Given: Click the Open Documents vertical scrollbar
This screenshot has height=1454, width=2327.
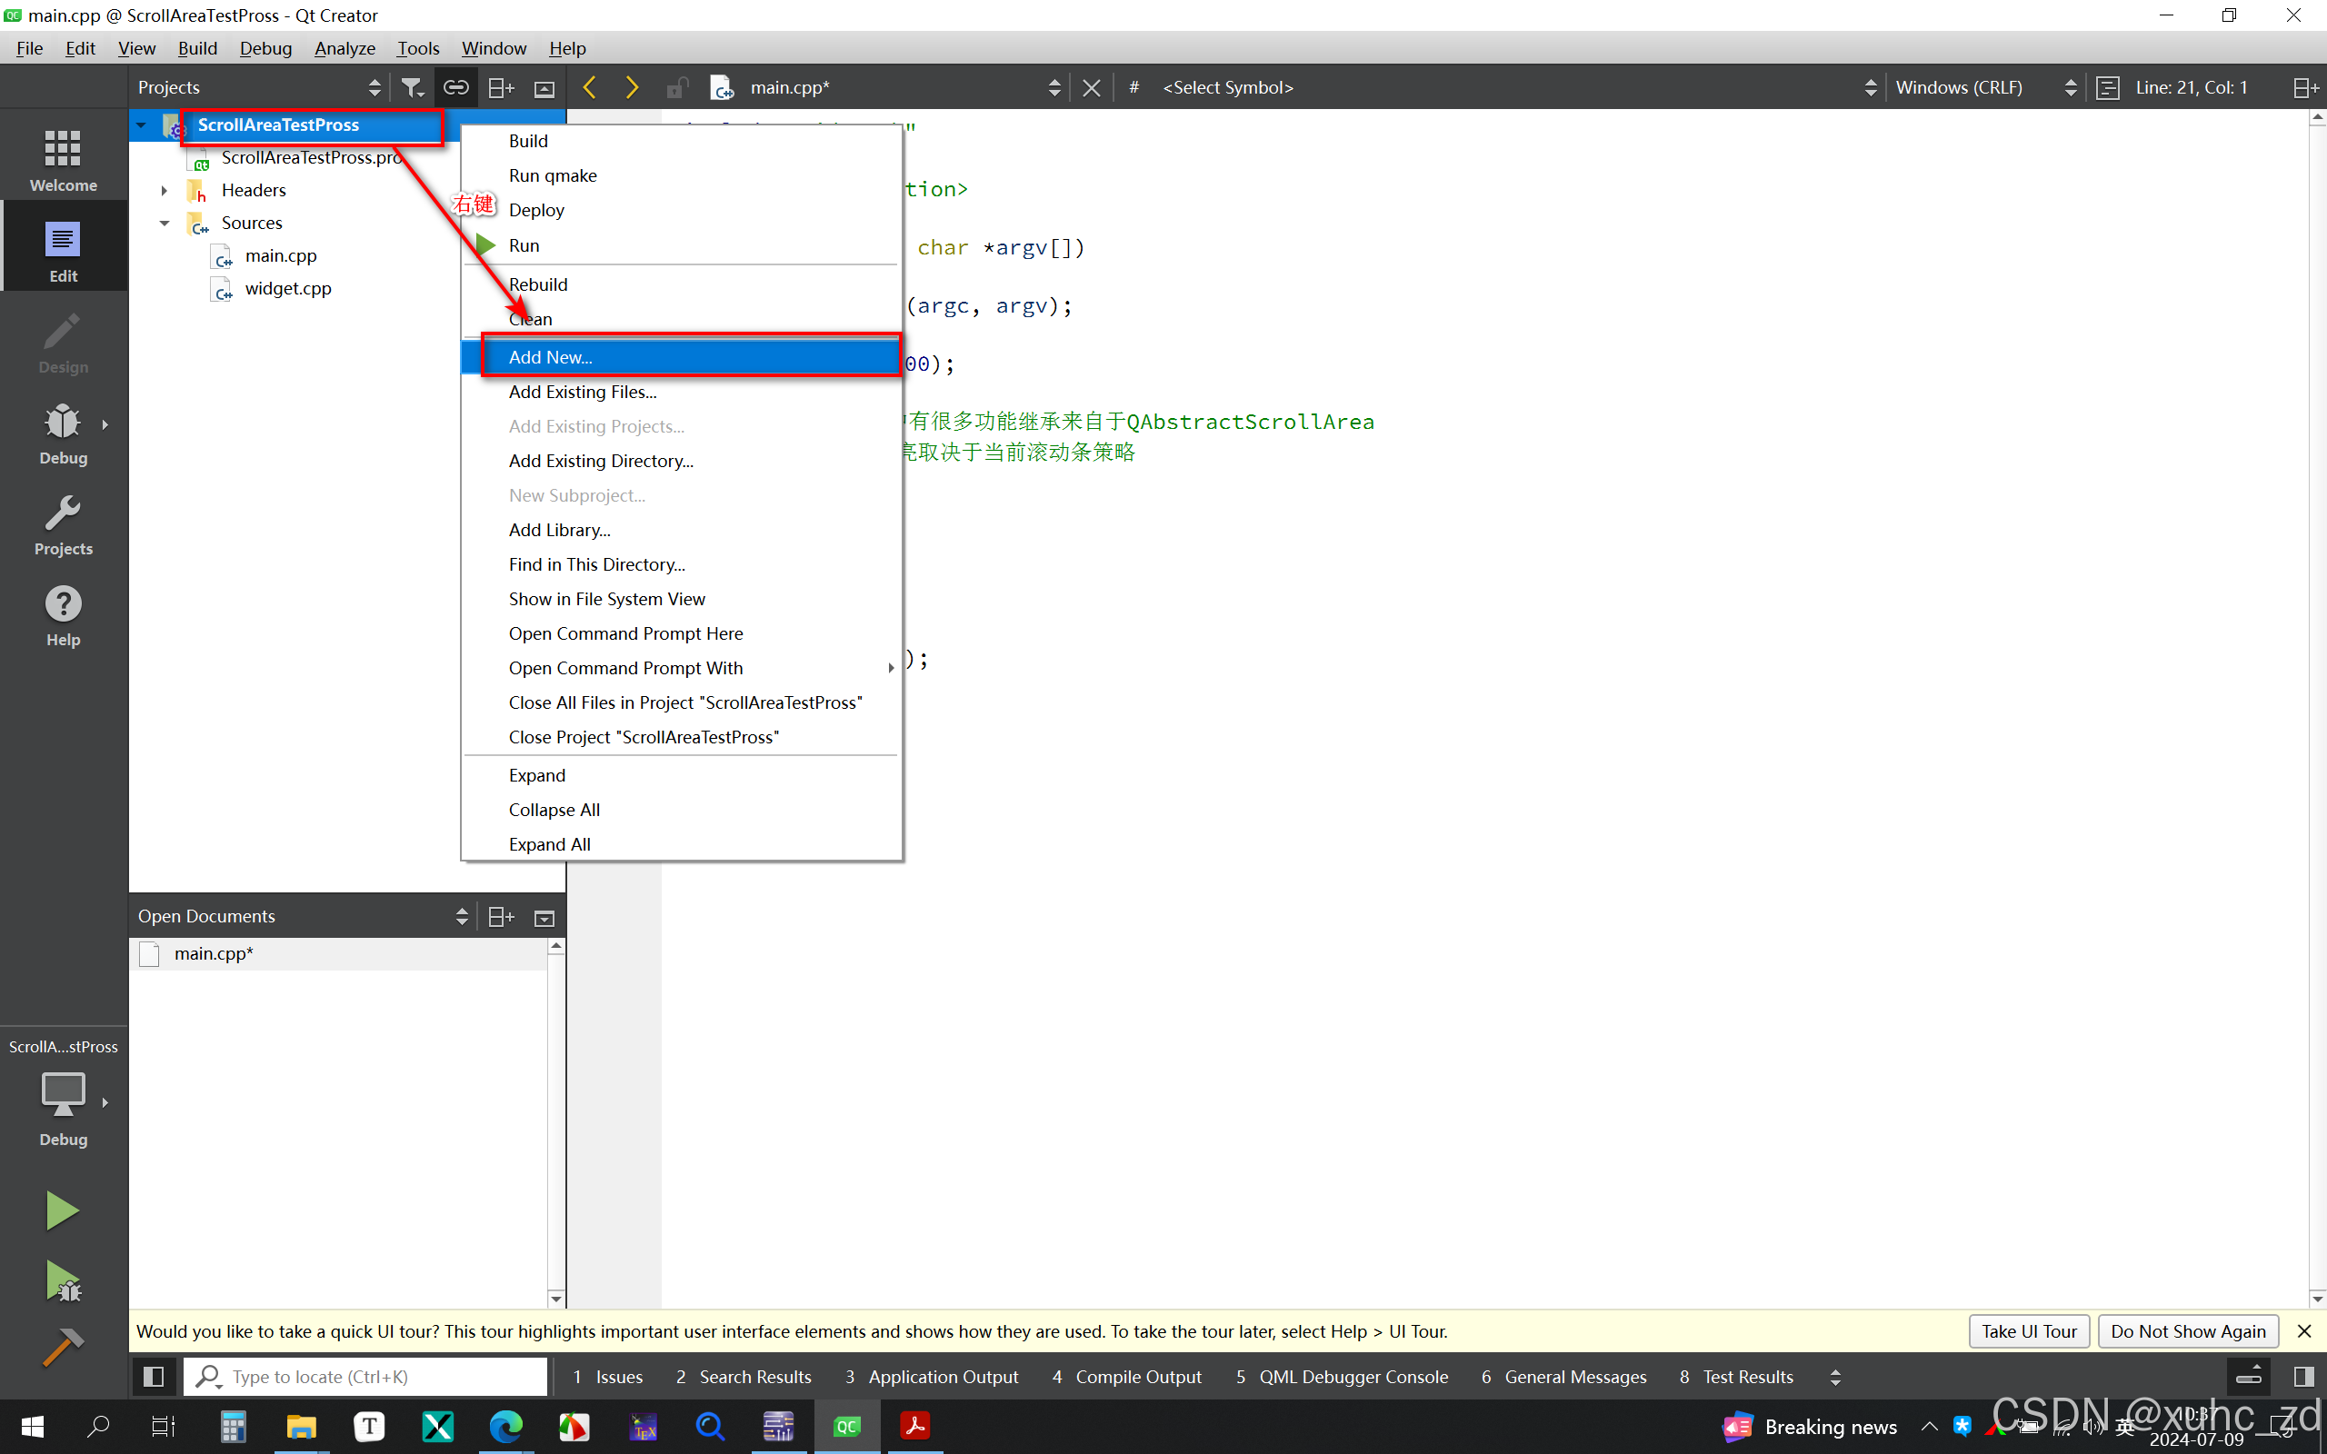Looking at the screenshot, I should point(555,1120).
